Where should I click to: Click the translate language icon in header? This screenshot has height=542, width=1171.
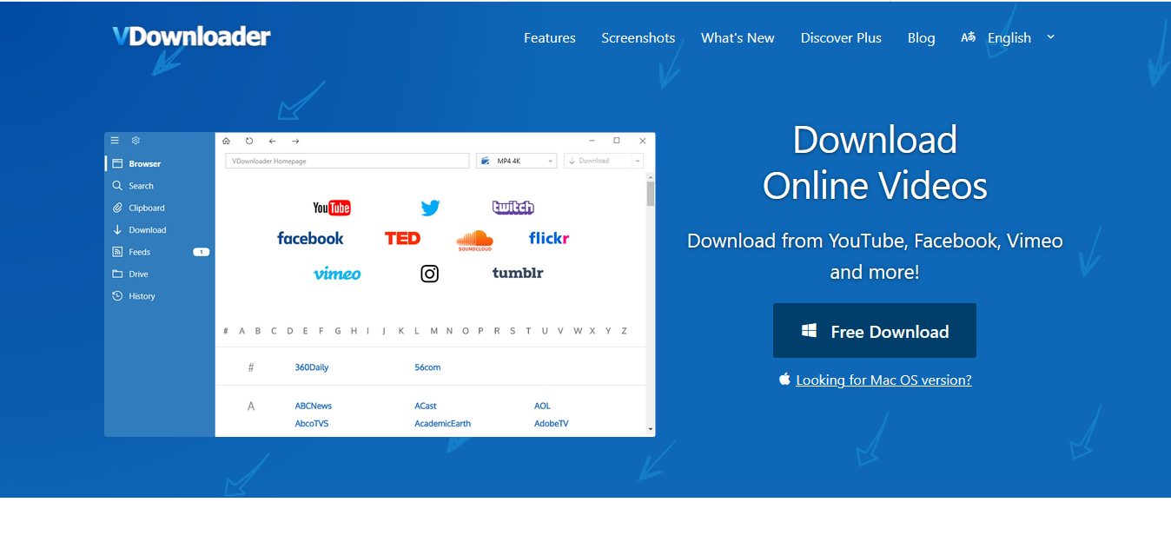[968, 37]
